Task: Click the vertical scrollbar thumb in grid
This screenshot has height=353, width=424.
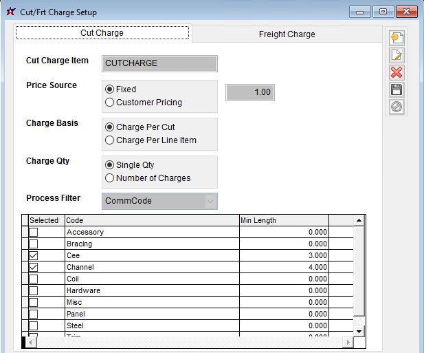Action: pyautogui.click(x=359, y=271)
